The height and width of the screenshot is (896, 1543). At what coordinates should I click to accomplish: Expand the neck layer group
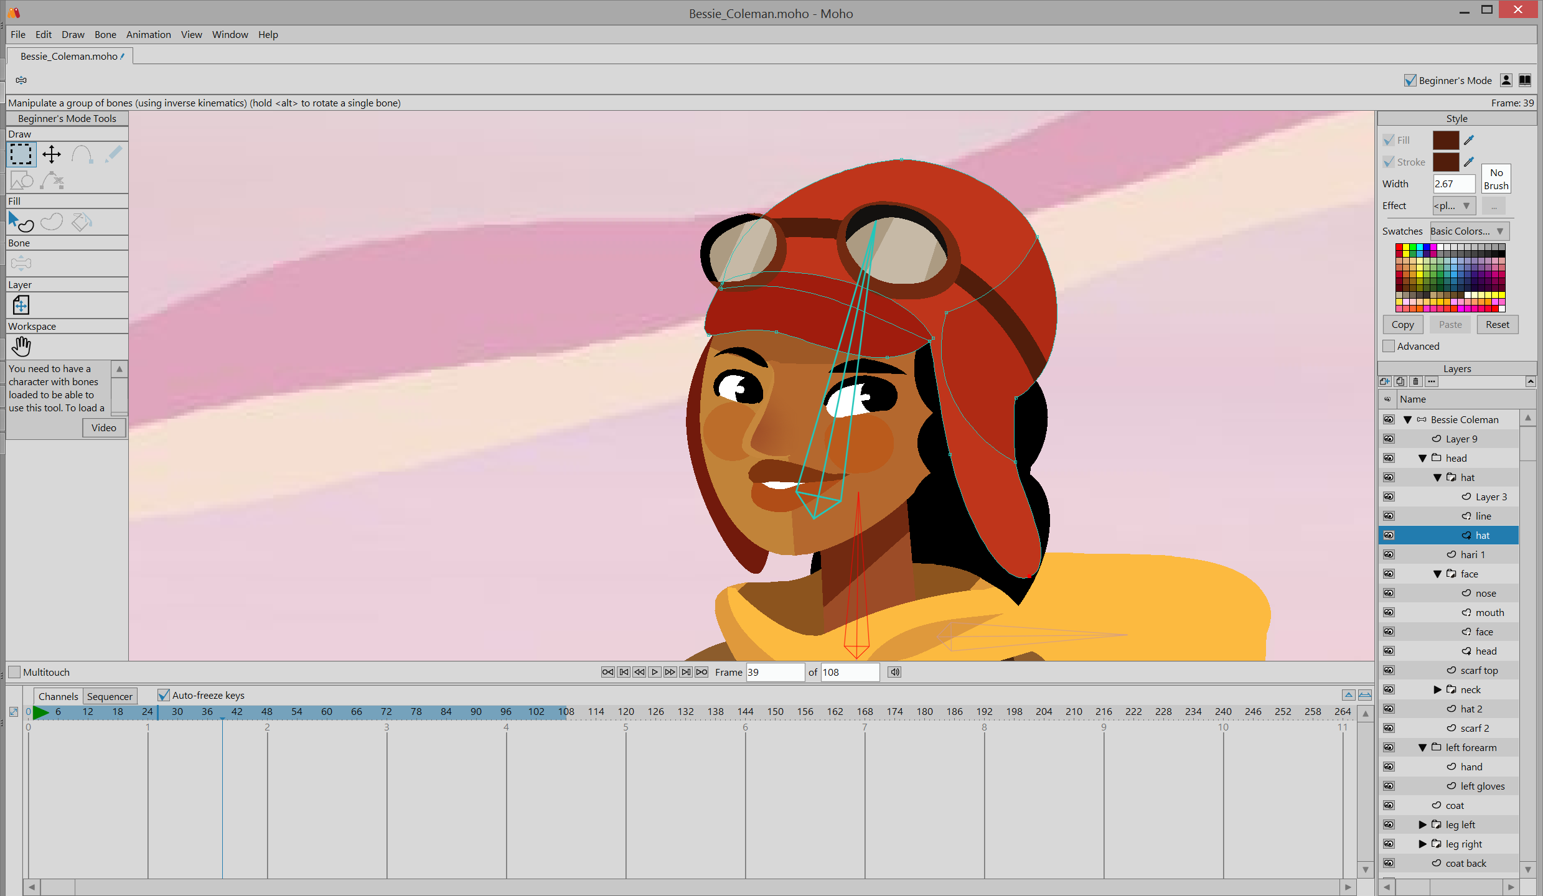(x=1437, y=689)
